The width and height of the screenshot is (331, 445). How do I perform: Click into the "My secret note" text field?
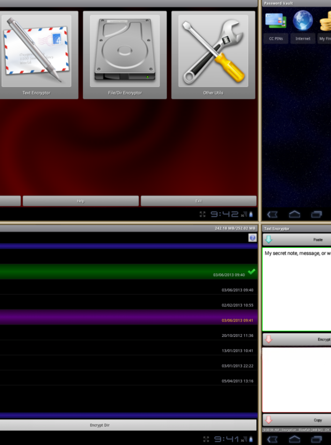(297, 290)
